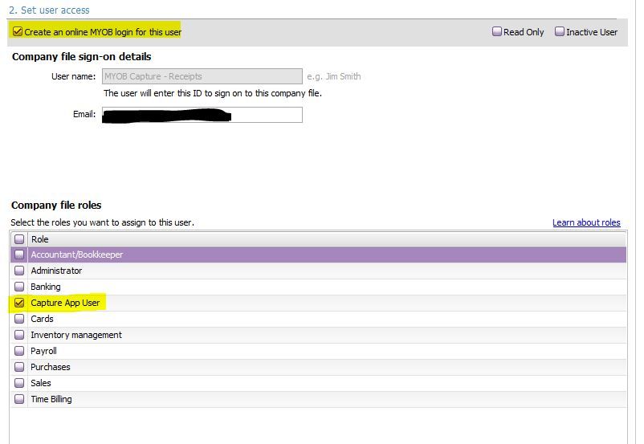The height and width of the screenshot is (444, 644).
Task: Click the User name input field
Action: (202, 76)
